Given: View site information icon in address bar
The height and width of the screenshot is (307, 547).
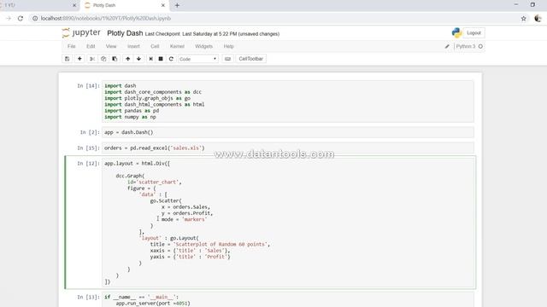Looking at the screenshot, I should point(35,19).
